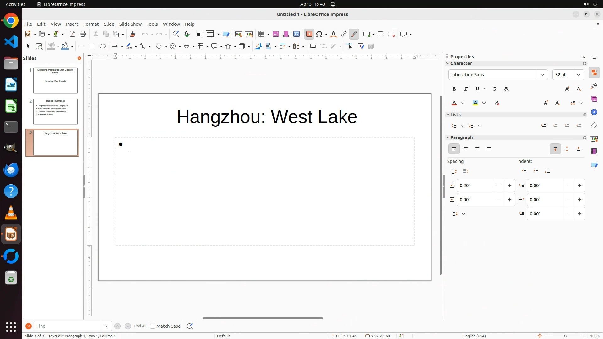Enable the Match Case checkbox
The height and width of the screenshot is (339, 603).
(x=153, y=326)
